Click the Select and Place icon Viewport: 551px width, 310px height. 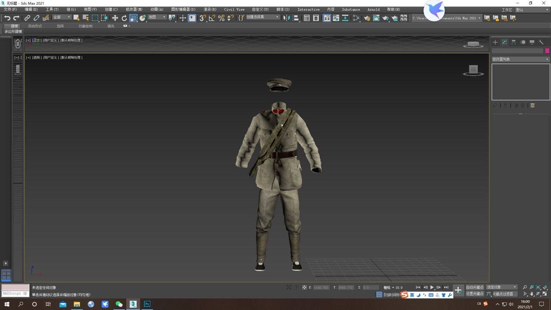[x=143, y=18]
